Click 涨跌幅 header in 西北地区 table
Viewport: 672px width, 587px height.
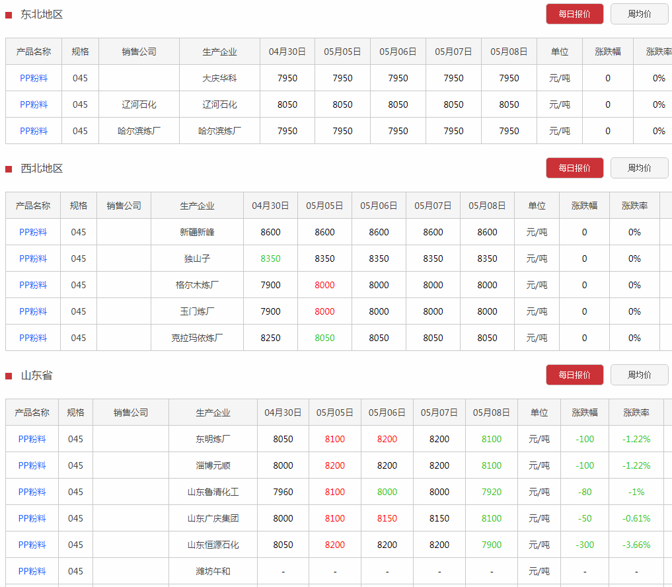[584, 206]
